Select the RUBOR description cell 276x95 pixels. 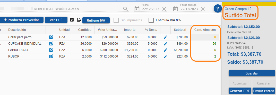click(25, 56)
